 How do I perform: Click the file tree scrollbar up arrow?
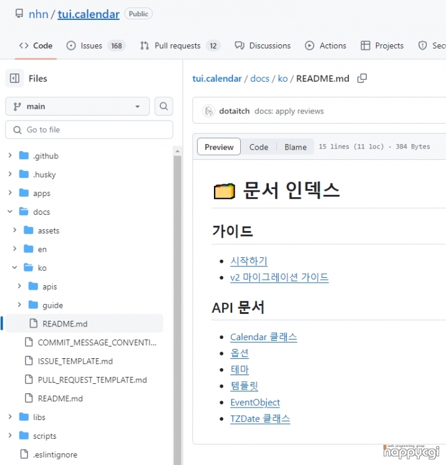(177, 151)
